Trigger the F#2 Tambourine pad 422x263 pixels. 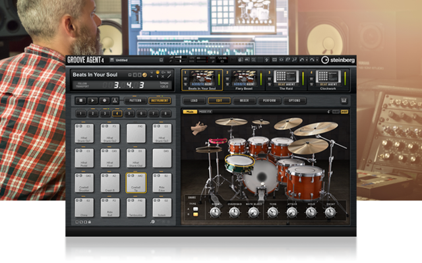tap(136, 208)
